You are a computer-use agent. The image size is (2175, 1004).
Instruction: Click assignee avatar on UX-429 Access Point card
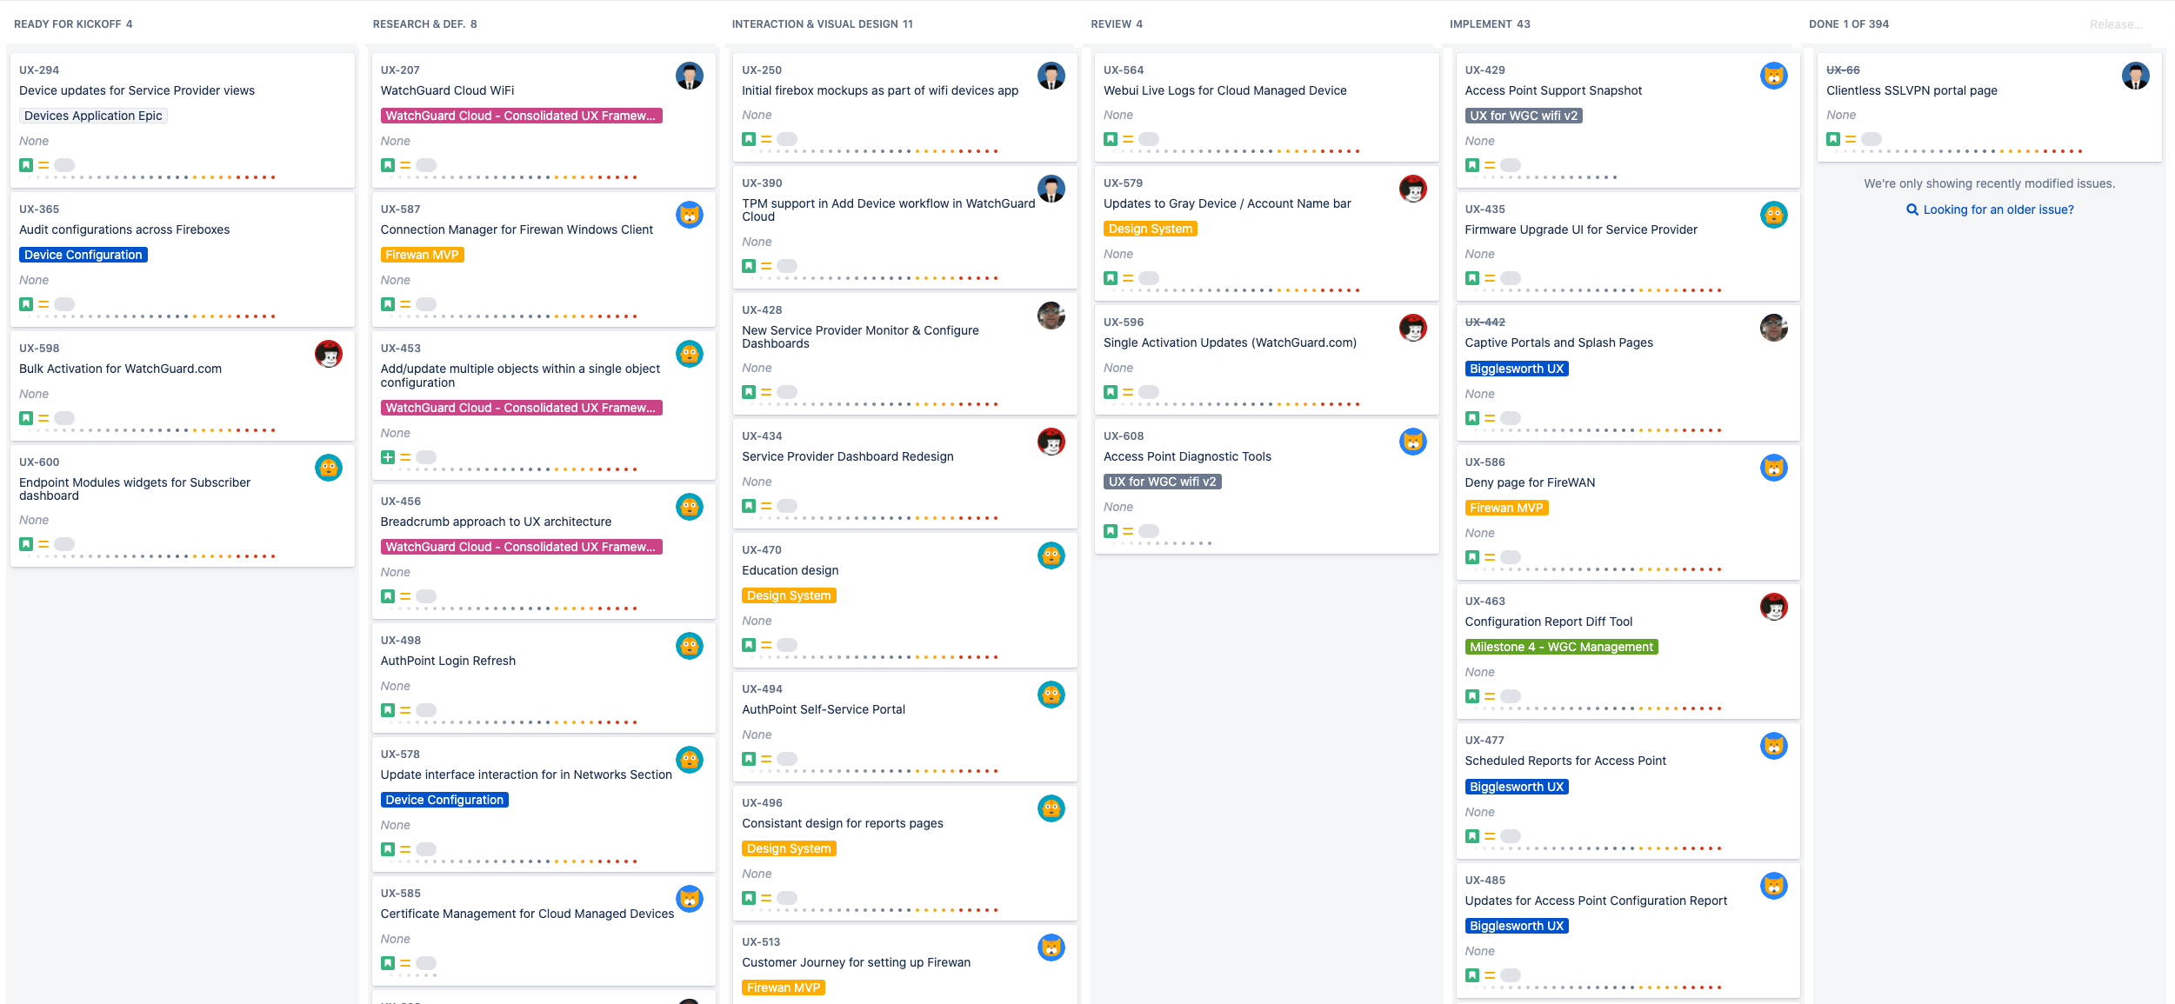click(x=1773, y=76)
